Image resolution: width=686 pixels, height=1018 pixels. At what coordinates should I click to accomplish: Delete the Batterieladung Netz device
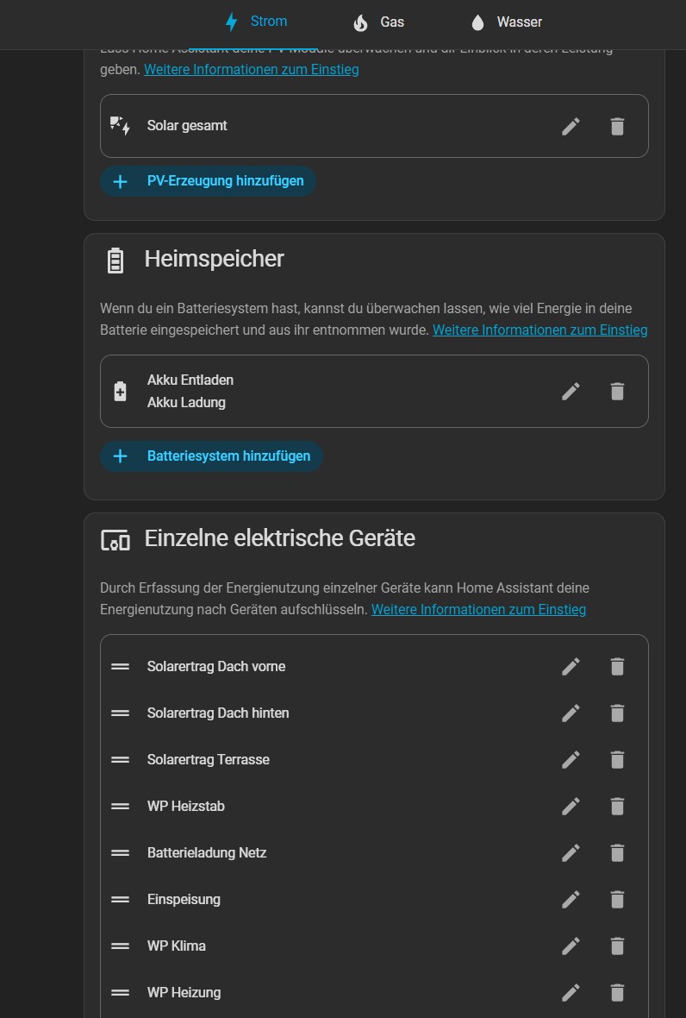617,852
